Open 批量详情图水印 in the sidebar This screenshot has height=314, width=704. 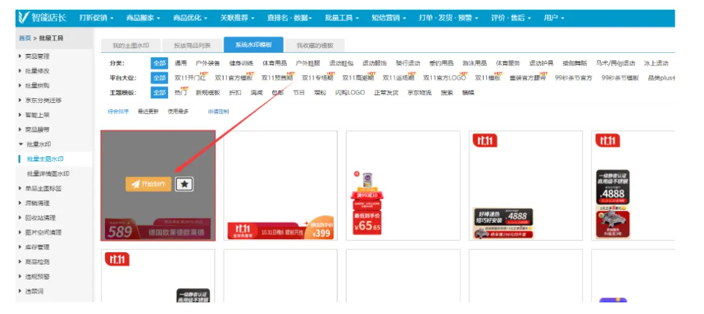[x=48, y=173]
